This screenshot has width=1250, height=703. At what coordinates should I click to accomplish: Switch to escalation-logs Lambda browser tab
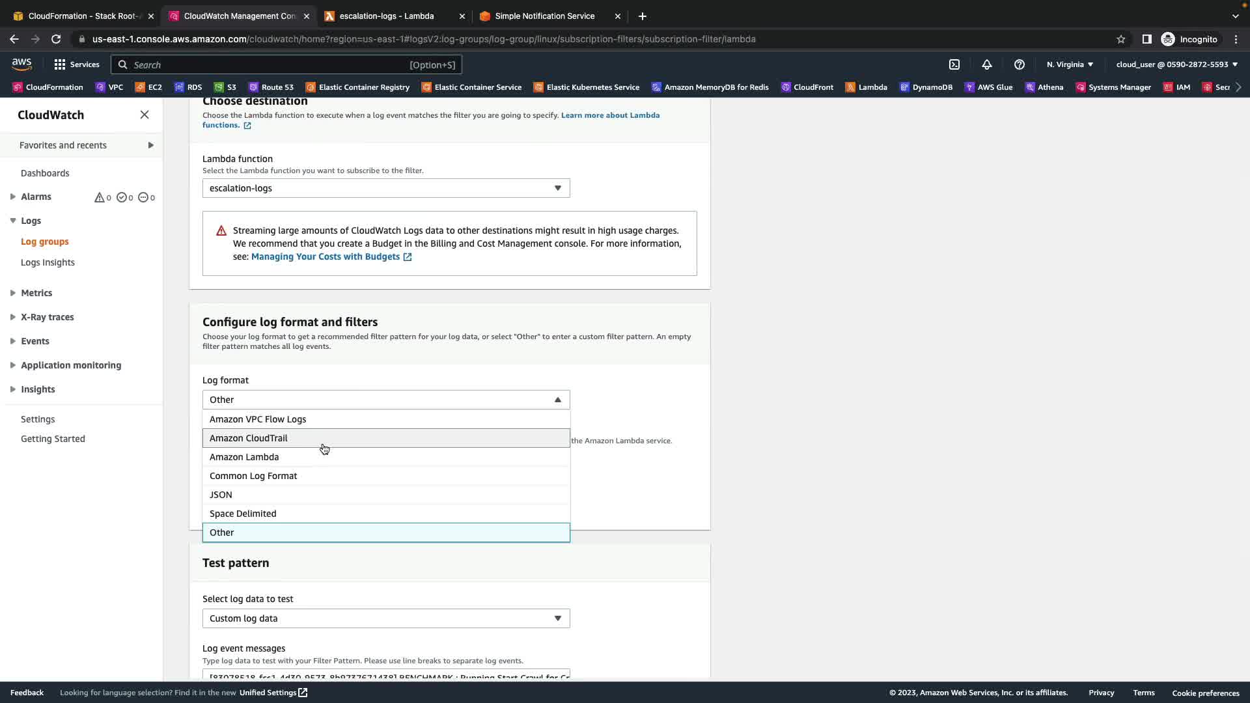coord(387,16)
